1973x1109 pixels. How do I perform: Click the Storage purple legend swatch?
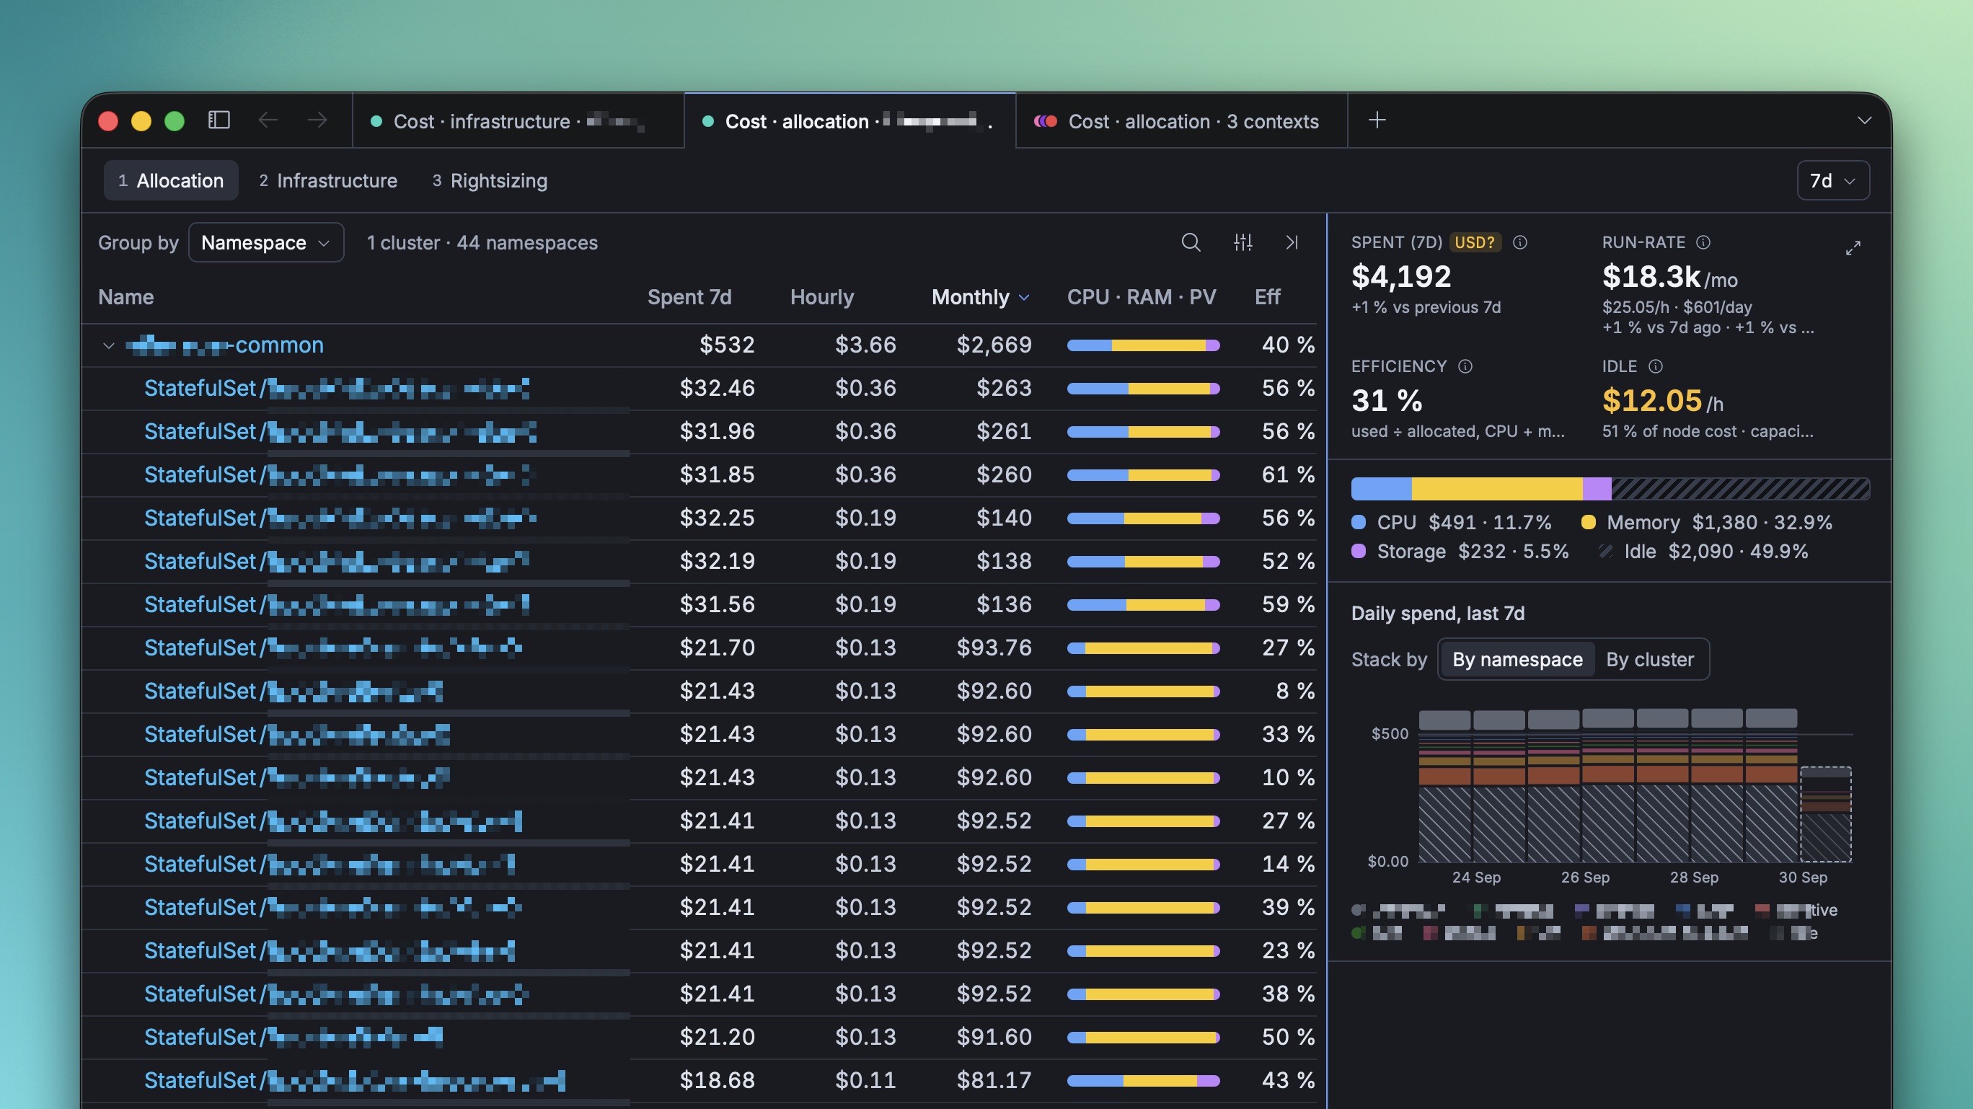point(1359,552)
